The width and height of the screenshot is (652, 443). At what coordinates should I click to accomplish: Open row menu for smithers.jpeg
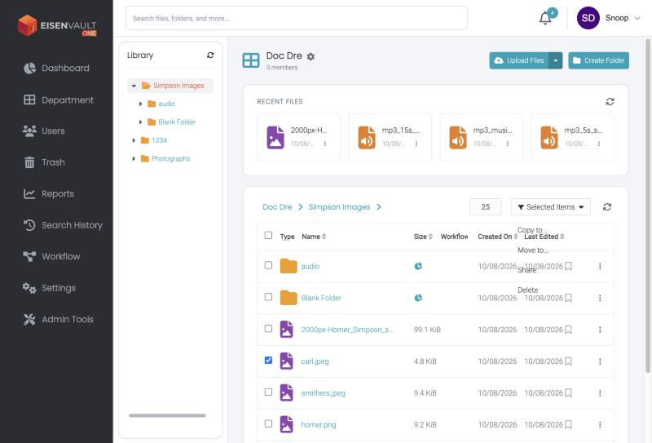point(600,393)
